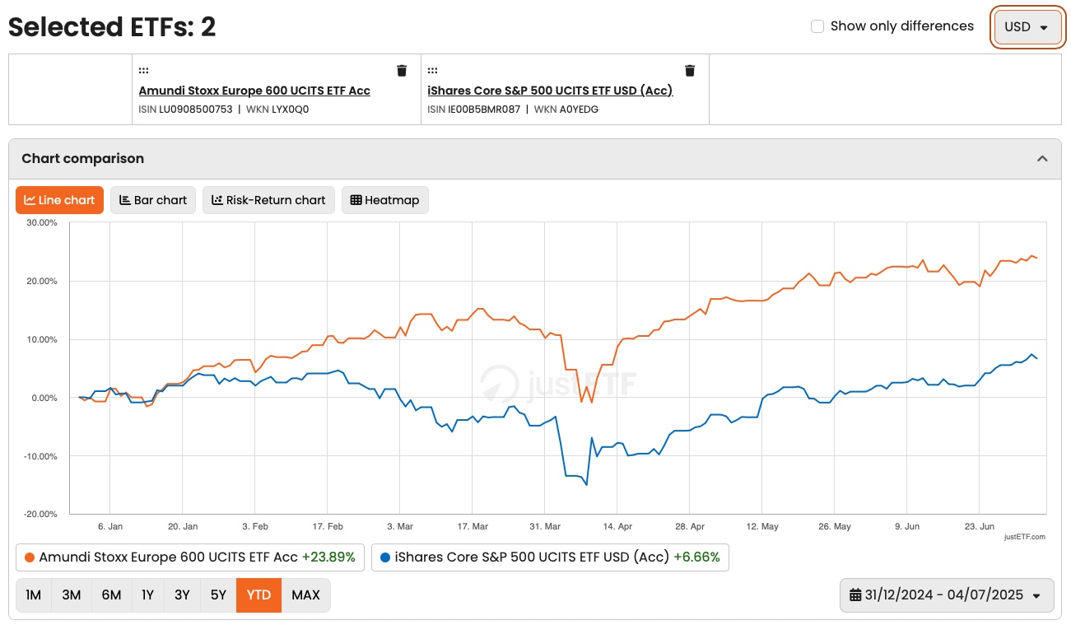Switch to the Risk-Return chart tab

[x=268, y=200]
